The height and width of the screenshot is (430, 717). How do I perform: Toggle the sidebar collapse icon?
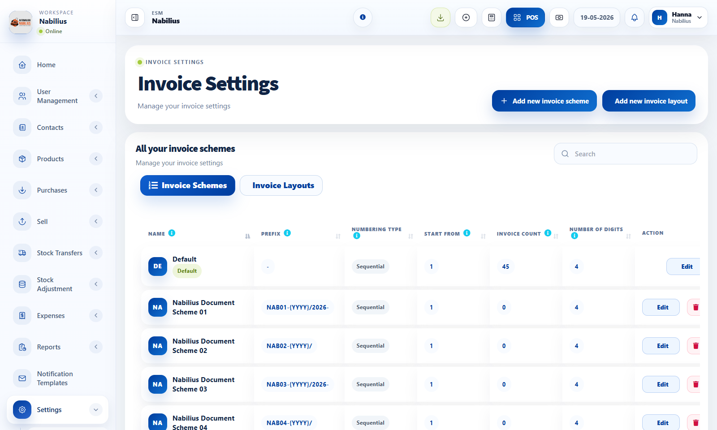135,17
